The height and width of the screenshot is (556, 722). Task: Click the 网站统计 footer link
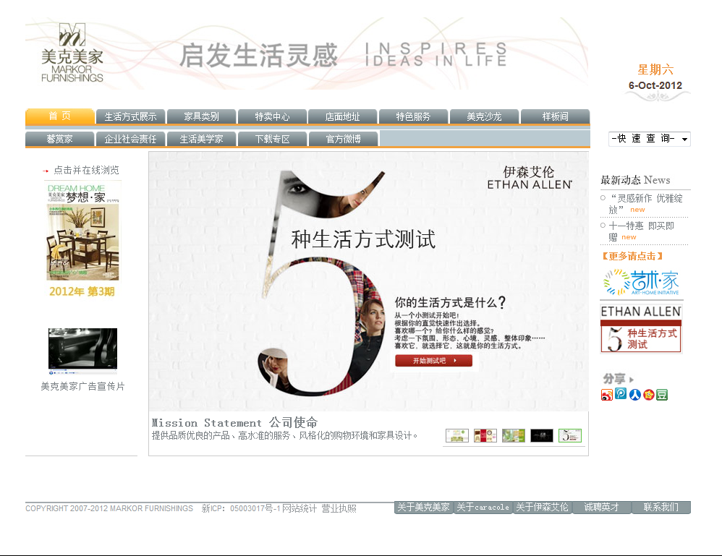coord(300,508)
